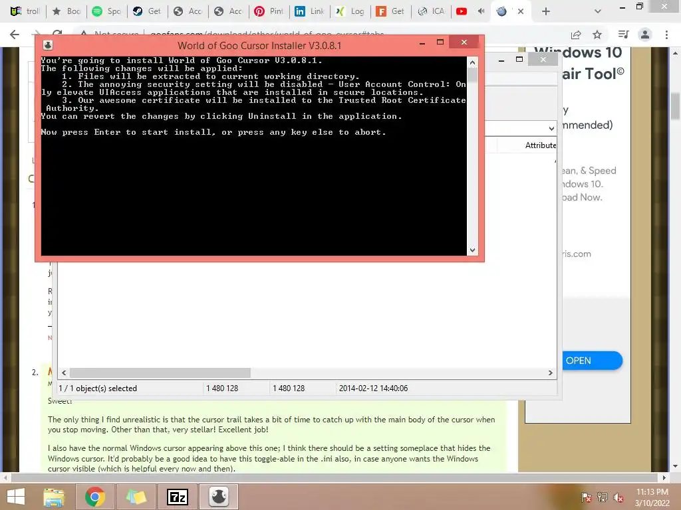
Task: Switch to 7-Zip on the taskbar
Action: [x=177, y=497]
